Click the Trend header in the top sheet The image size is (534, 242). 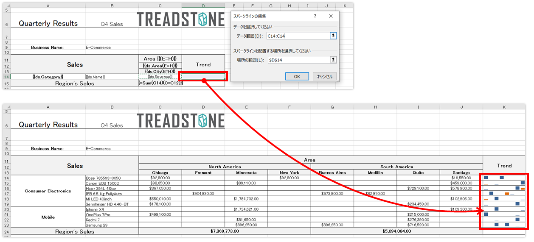click(x=203, y=64)
